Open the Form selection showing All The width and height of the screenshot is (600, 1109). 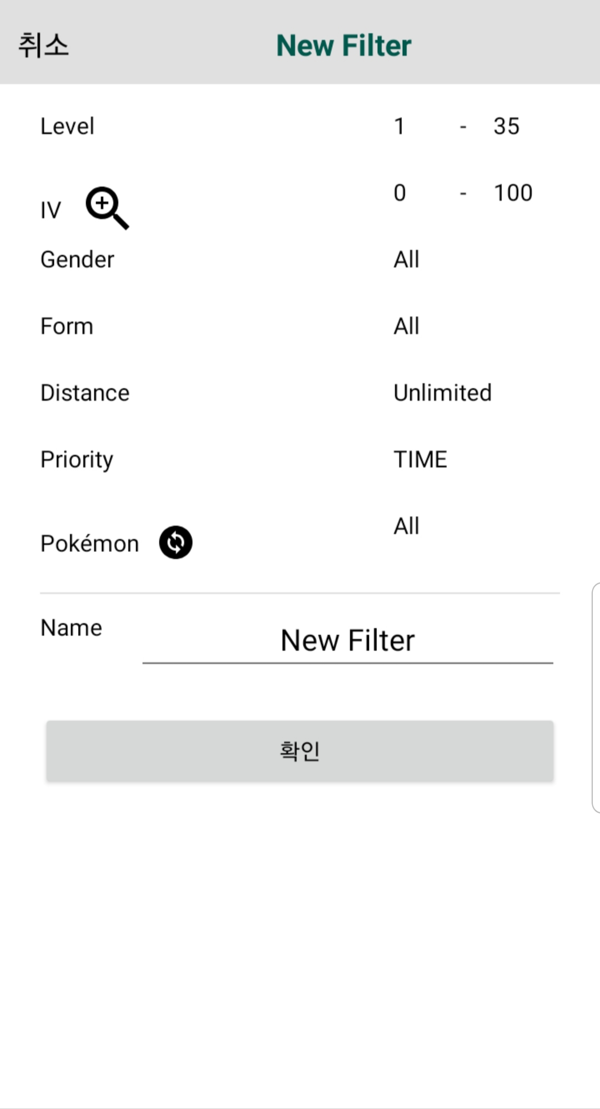point(407,326)
